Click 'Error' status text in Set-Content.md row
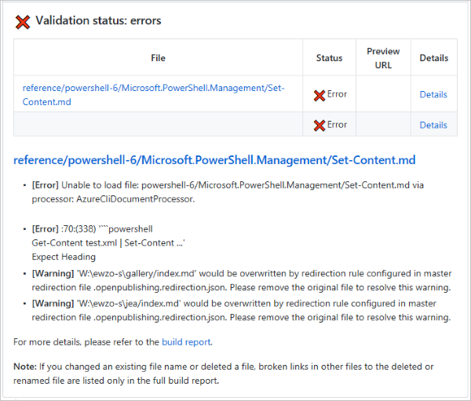Image resolution: width=471 pixels, height=401 pixels. coord(337,94)
